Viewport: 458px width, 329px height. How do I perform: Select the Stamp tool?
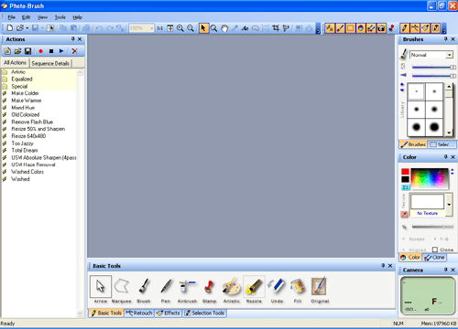point(209,289)
